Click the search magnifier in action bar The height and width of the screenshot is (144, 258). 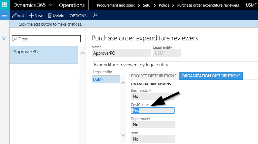[x=96, y=16]
